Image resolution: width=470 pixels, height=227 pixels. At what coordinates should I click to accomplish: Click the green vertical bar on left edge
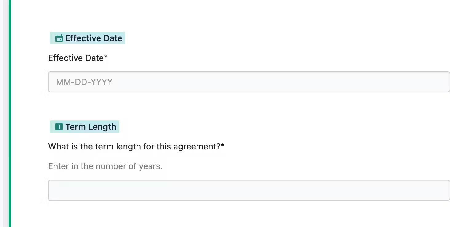(10, 113)
